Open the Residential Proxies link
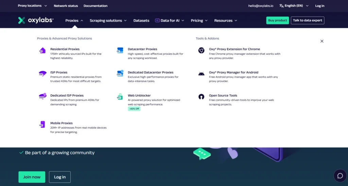348x186 pixels. pos(65,49)
